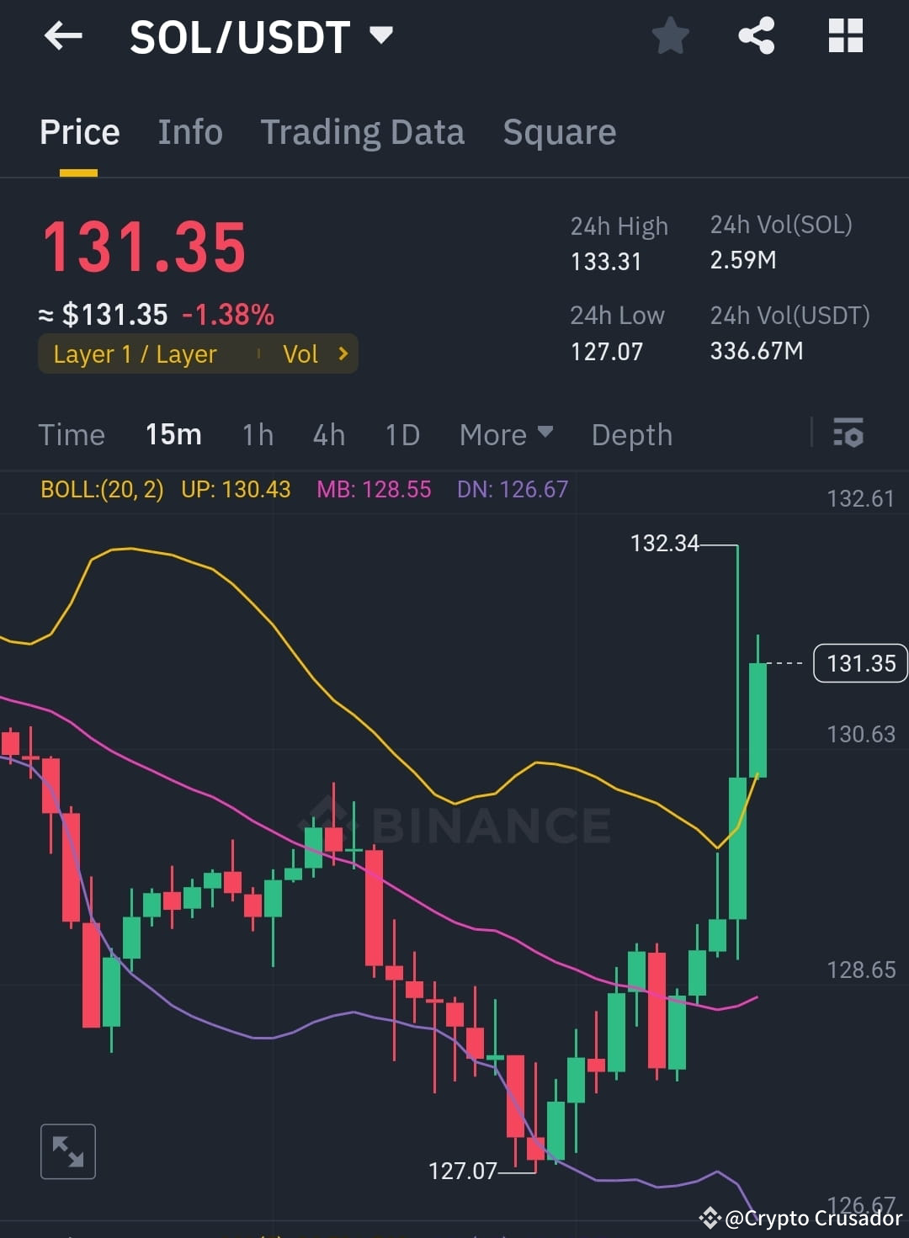Add SOL/USDT to favorites via star icon
Screen dimensions: 909x1238
point(671,35)
